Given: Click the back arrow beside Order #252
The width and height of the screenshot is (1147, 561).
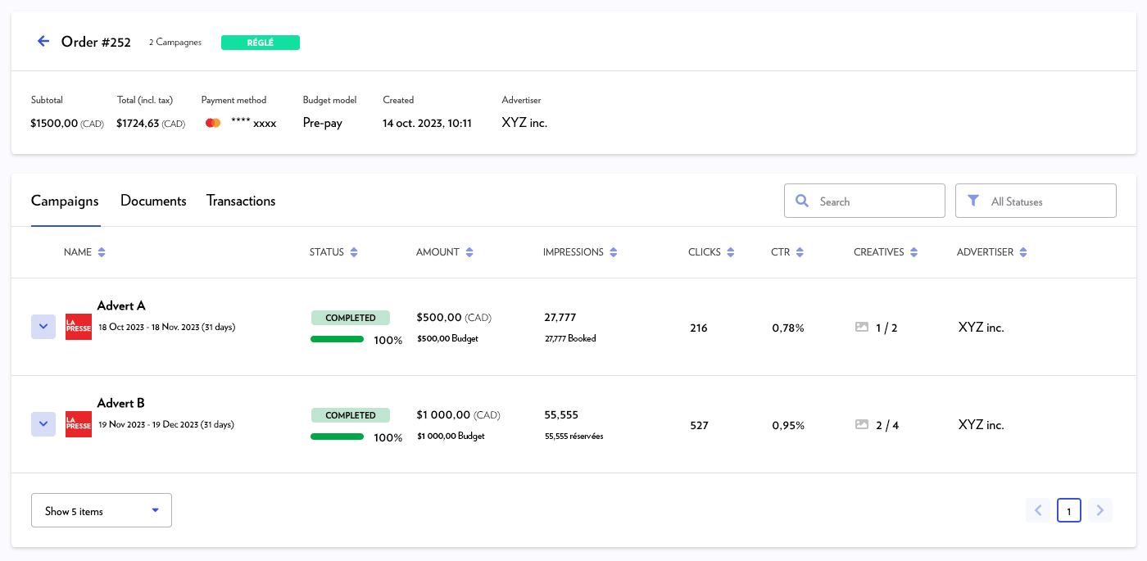Looking at the screenshot, I should tap(43, 41).
